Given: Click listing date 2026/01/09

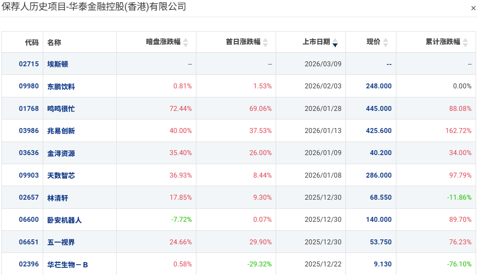Looking at the screenshot, I should [x=323, y=153].
